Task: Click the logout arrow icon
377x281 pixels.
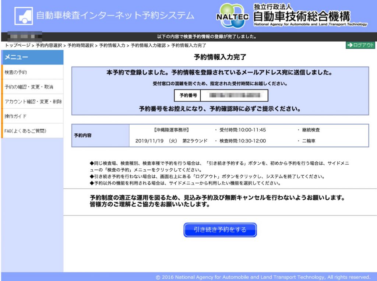Action: point(350,45)
